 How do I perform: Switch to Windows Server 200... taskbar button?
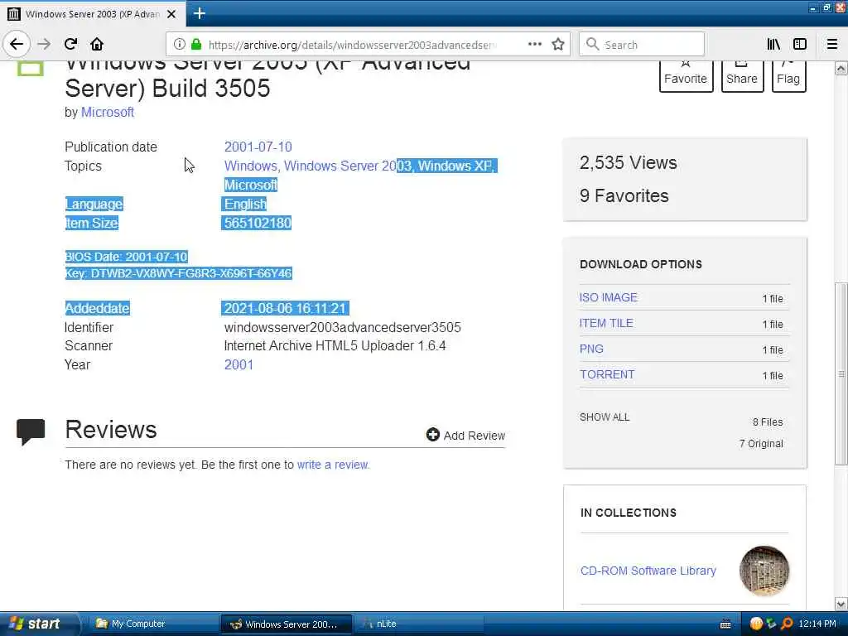pyautogui.click(x=286, y=624)
